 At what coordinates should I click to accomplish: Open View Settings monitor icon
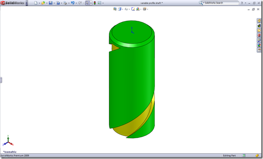click(x=145, y=9)
